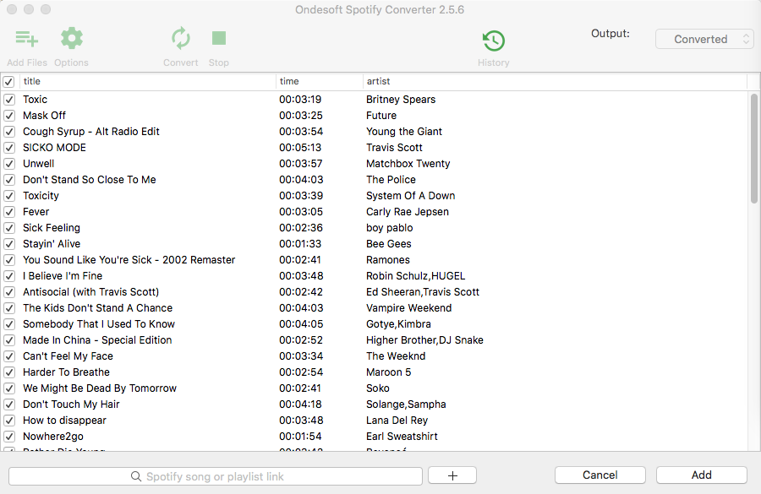This screenshot has height=494, width=761.
Task: Uncheck the Nowhere2go checkbox
Action: 9,437
